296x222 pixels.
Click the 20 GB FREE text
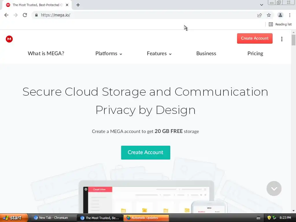(169, 131)
